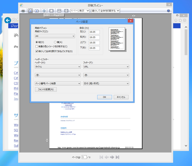
Task: Enable 背景の色とイメージを印刷する checkbox
Action: coord(37,47)
